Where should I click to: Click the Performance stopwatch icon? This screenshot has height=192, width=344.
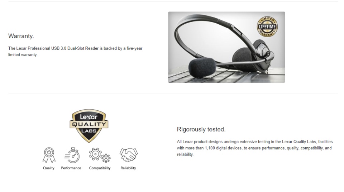click(72, 155)
